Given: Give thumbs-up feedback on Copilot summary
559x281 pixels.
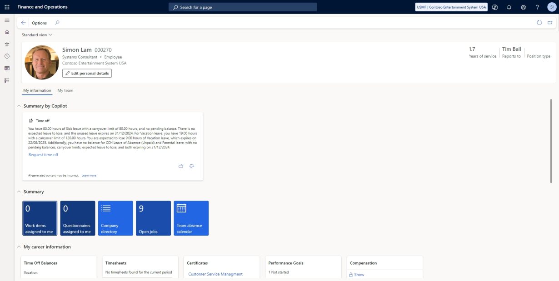Looking at the screenshot, I should tap(180, 166).
